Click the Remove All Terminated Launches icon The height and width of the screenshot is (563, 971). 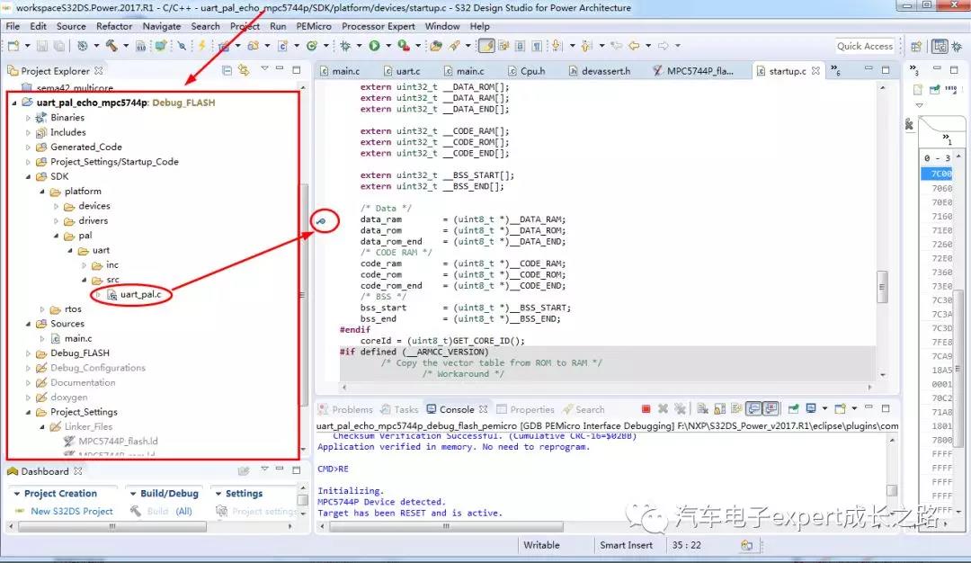[x=680, y=409]
